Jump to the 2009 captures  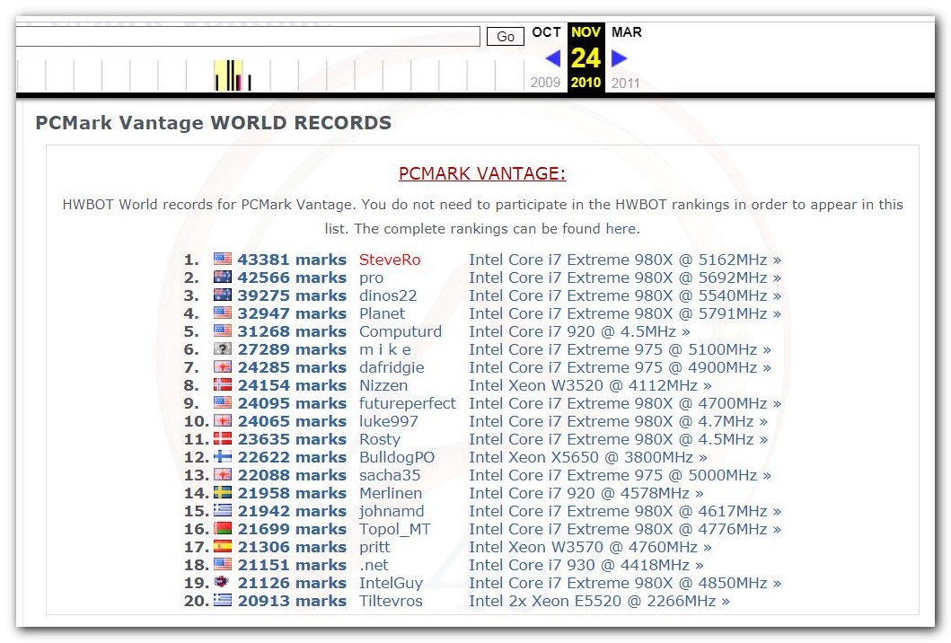click(545, 83)
